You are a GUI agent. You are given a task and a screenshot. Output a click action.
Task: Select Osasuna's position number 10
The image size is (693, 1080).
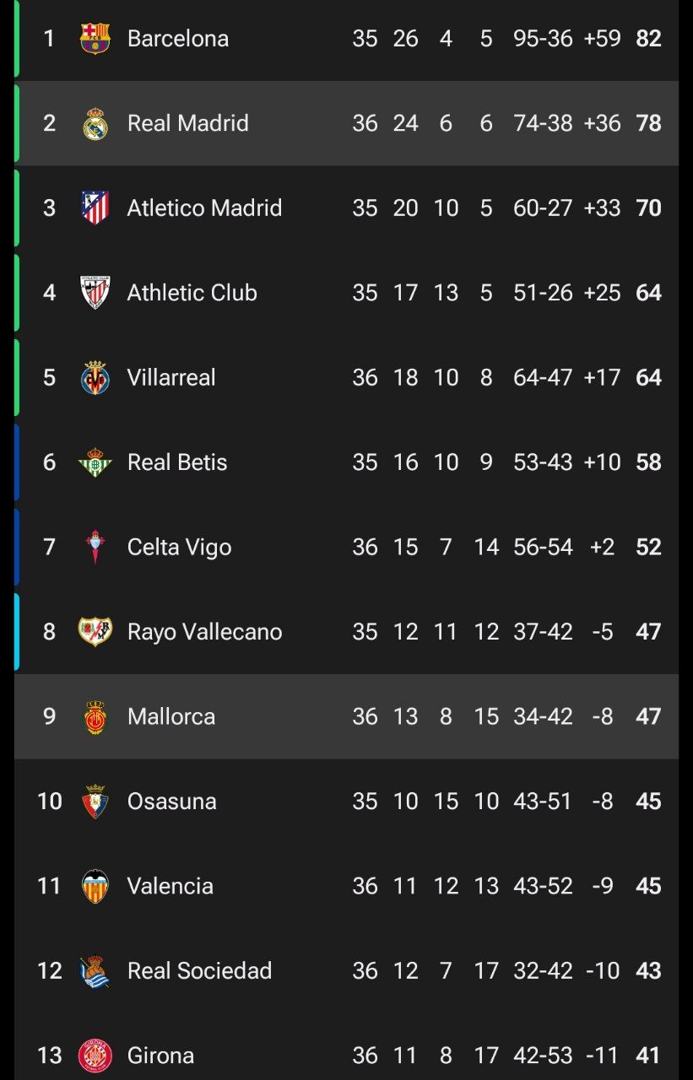click(x=50, y=801)
